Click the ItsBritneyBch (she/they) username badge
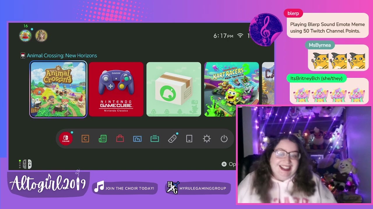Viewport: 373px width, 209px height. point(316,78)
